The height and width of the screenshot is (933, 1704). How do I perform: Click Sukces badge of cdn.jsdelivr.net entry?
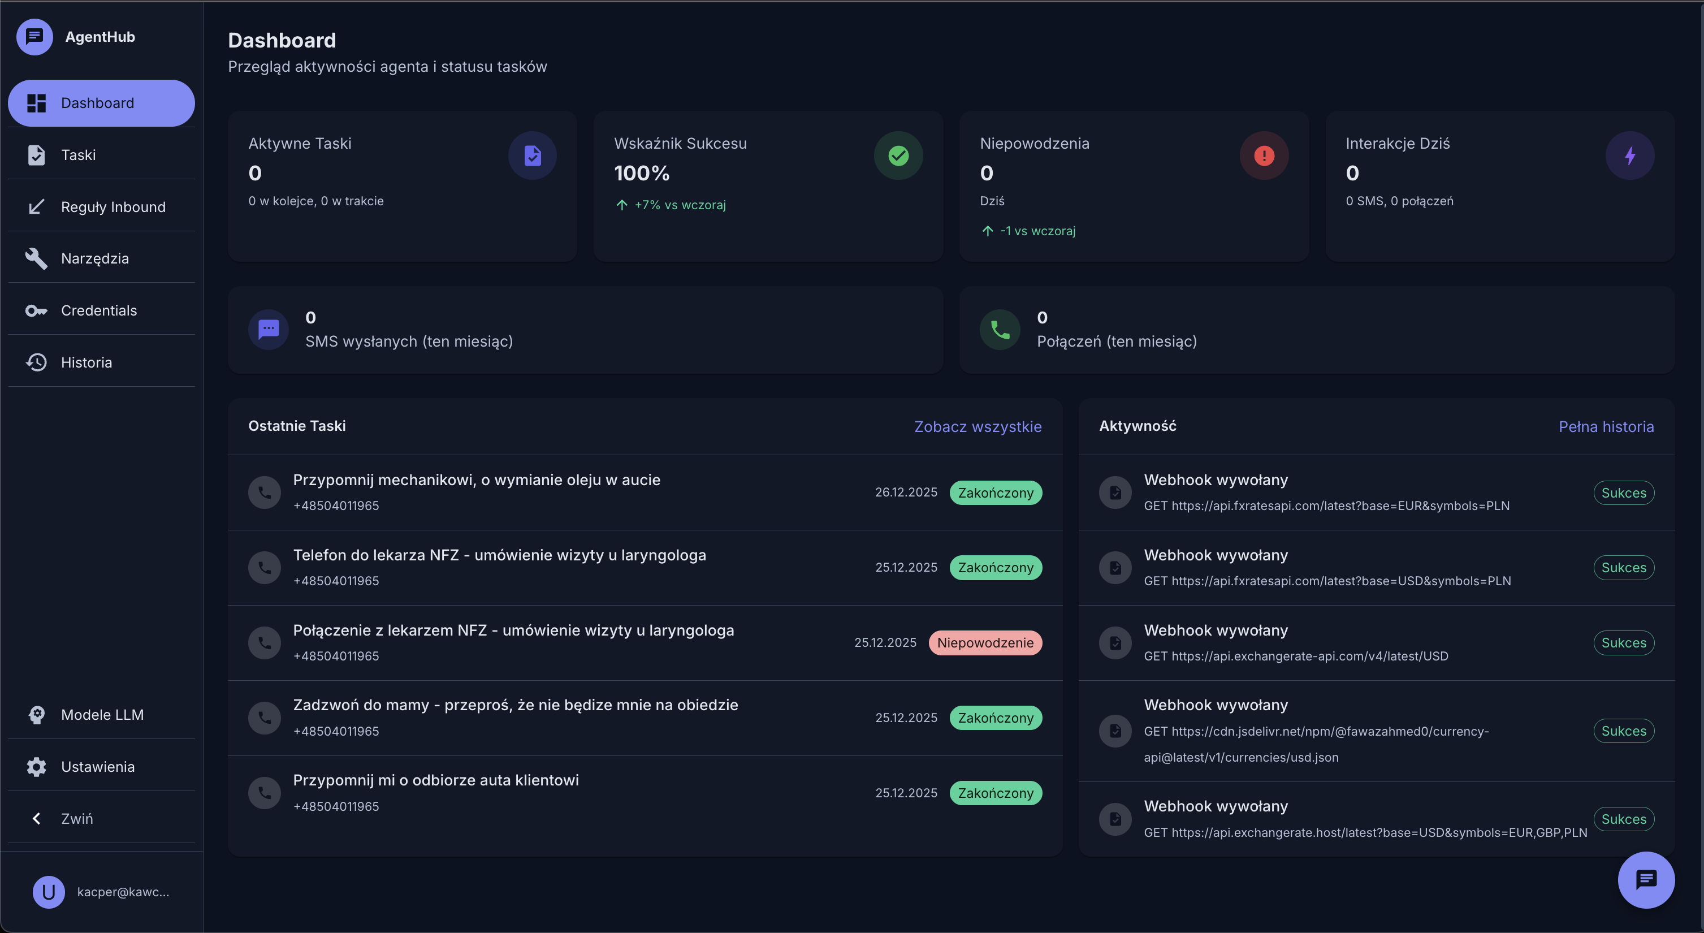point(1624,731)
